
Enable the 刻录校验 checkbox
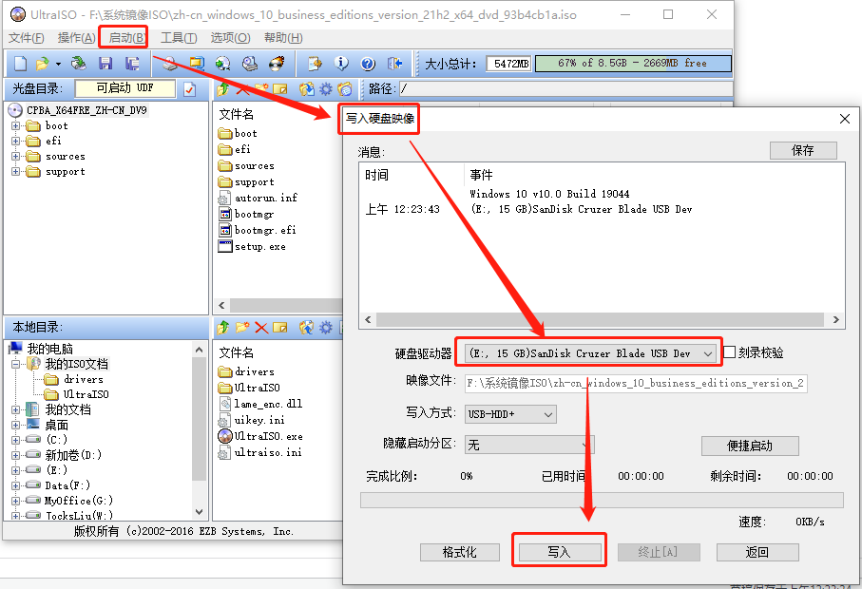[730, 352]
